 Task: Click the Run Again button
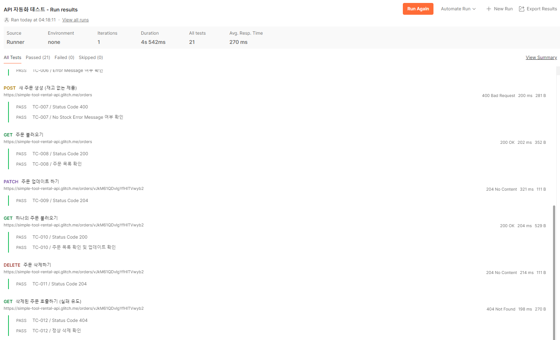418,9
